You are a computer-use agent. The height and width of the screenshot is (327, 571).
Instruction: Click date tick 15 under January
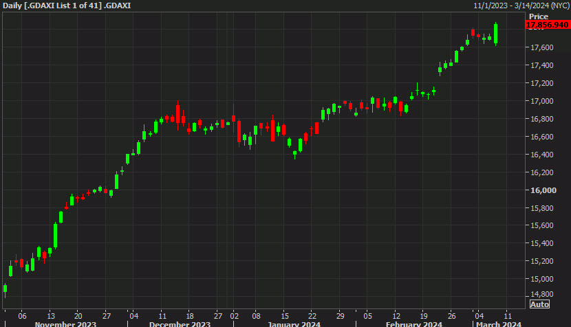285,316
